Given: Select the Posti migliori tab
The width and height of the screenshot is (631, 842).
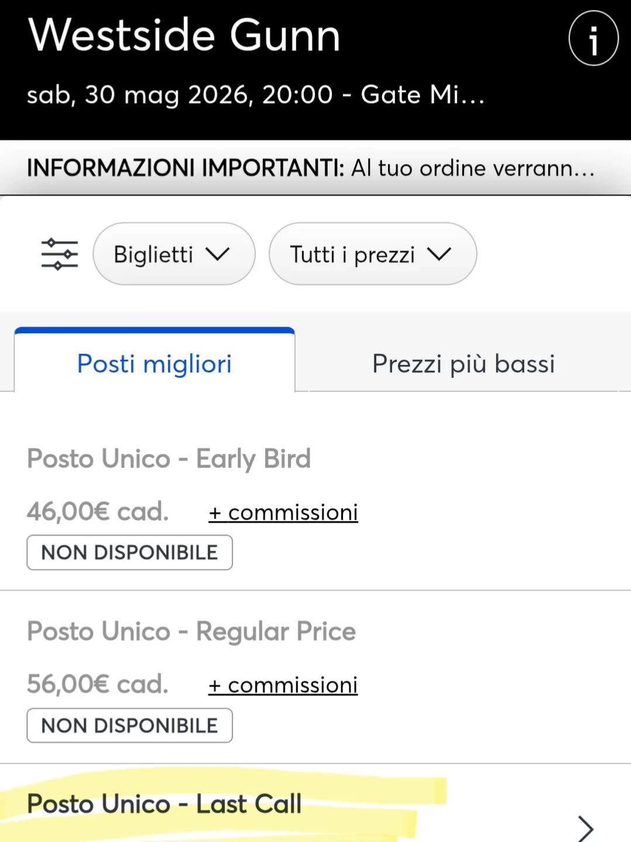Looking at the screenshot, I should pos(154,363).
